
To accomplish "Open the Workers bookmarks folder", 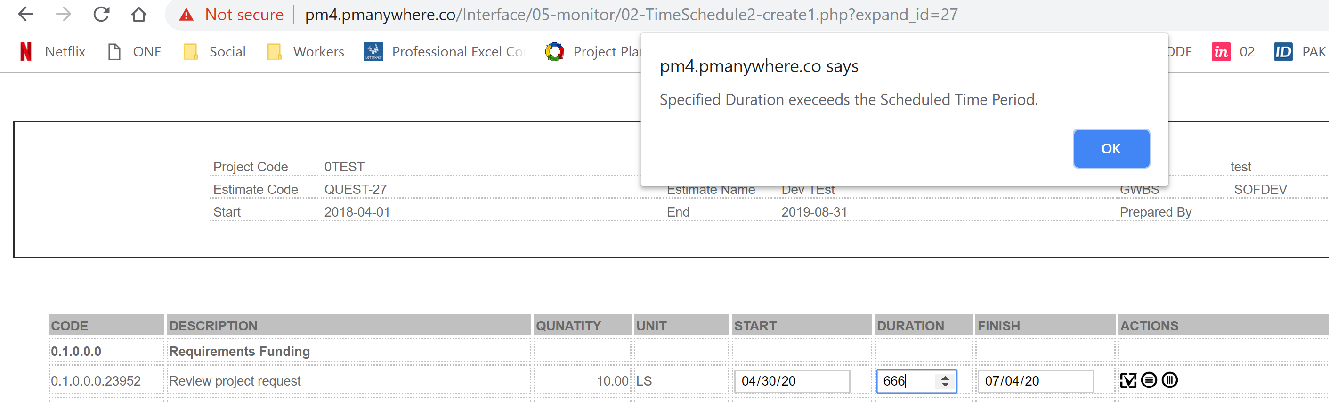I will (306, 51).
